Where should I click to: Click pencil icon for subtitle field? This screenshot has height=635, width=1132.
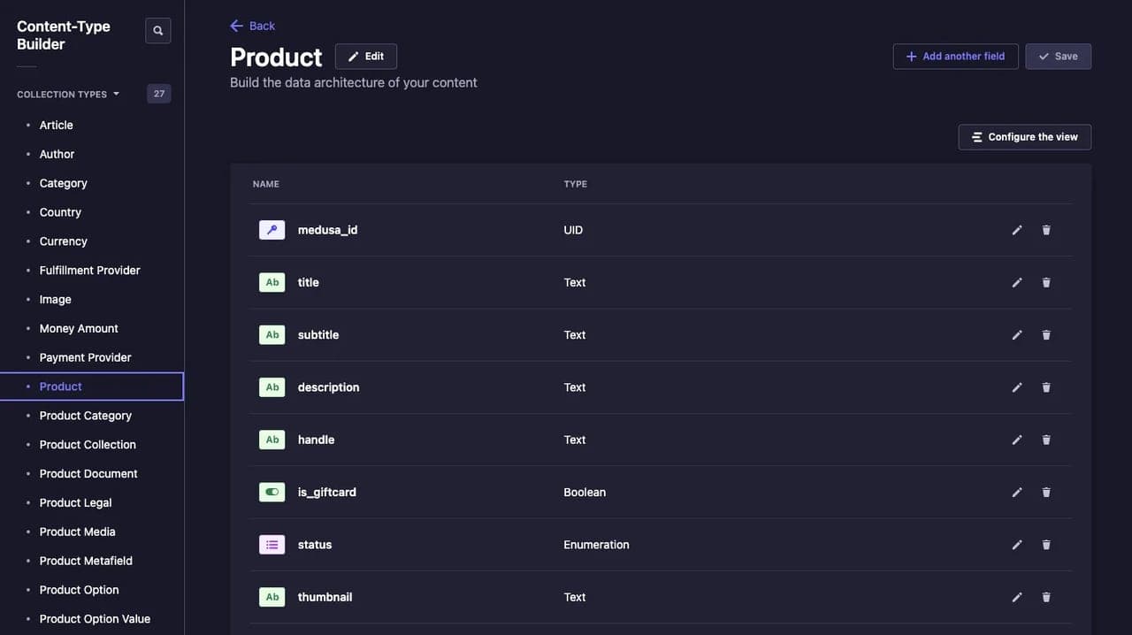click(x=1017, y=335)
